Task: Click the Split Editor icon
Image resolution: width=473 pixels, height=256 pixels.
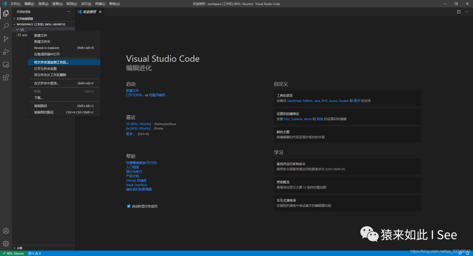Action: tap(459, 12)
